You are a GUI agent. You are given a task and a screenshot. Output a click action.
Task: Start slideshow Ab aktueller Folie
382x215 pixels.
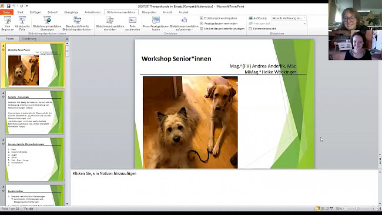pos(22,23)
